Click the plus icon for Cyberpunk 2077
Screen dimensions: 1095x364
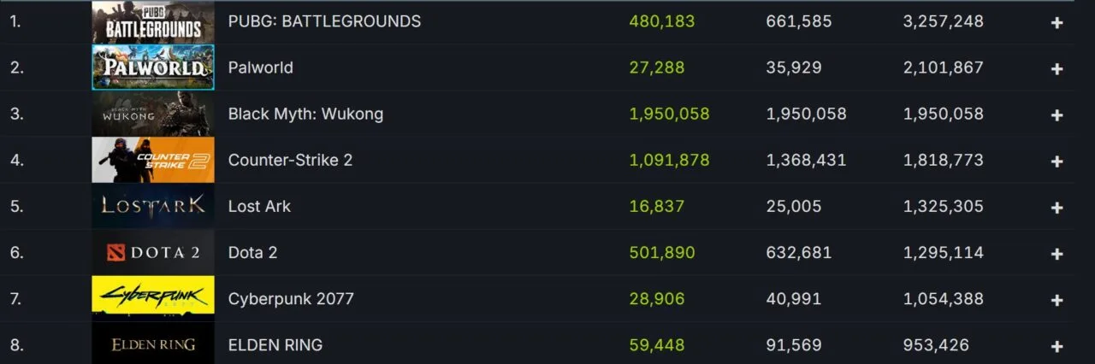tap(1057, 300)
